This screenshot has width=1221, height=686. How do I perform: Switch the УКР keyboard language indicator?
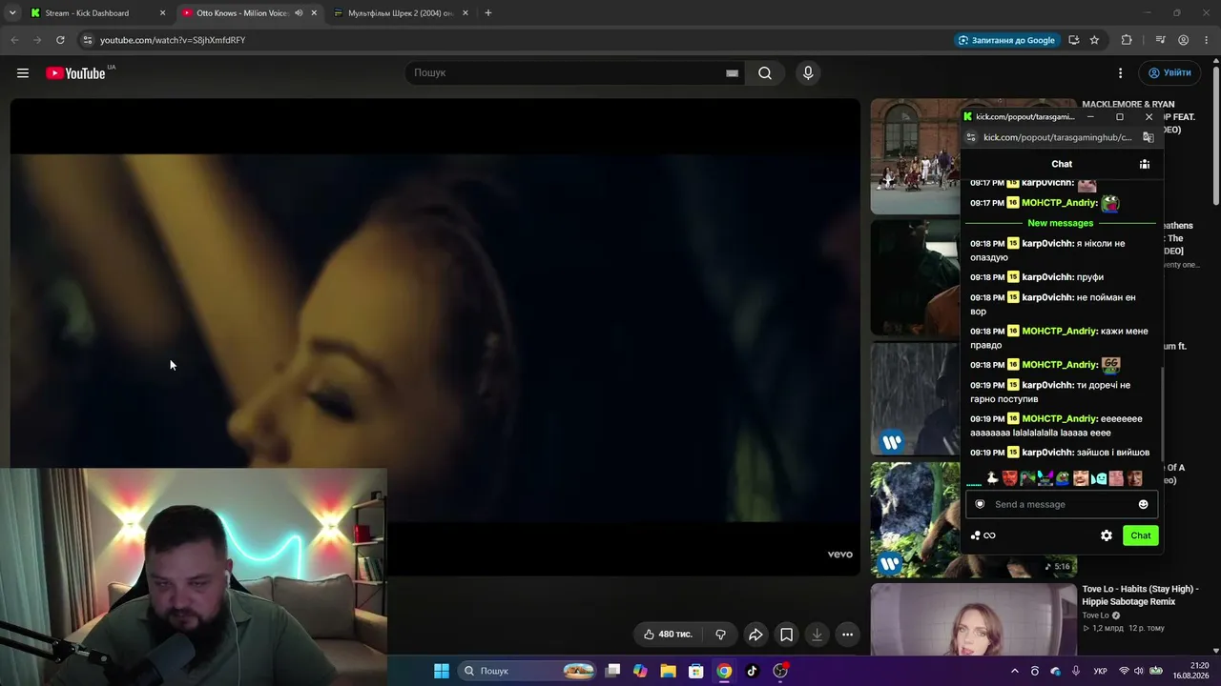coord(1100,671)
